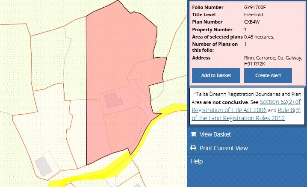Click the shopping cart icon beside View Basket
The image size is (307, 187).
(x=193, y=134)
